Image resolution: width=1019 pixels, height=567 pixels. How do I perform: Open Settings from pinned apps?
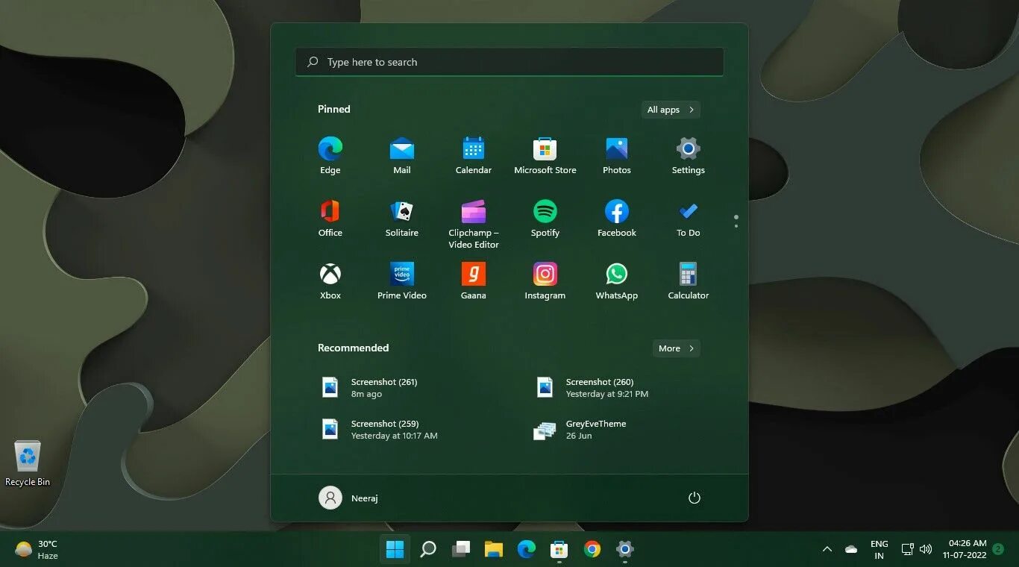tap(689, 155)
